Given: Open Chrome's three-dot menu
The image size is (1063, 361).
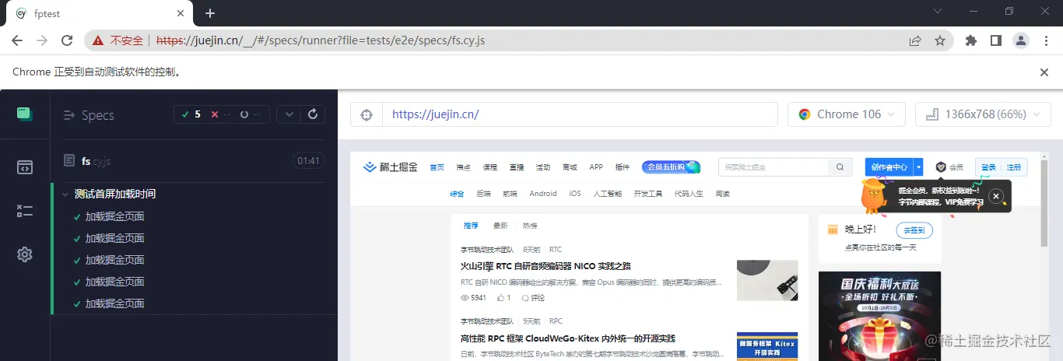Looking at the screenshot, I should tap(1045, 40).
